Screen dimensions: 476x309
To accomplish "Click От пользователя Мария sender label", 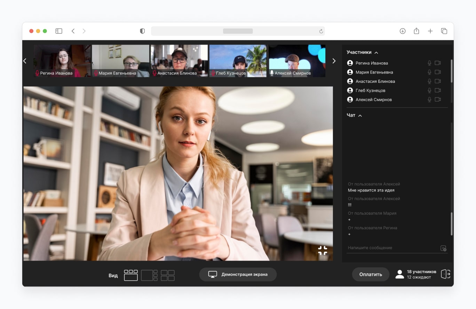I will coord(372,213).
